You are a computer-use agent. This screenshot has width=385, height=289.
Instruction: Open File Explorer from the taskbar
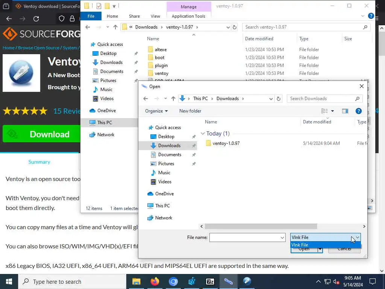(136, 281)
